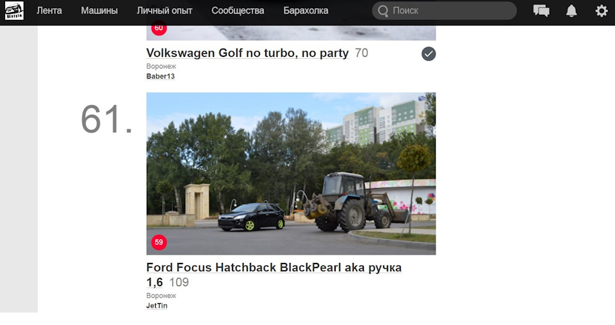The height and width of the screenshot is (325, 615).
Task: Go to the Лента menu item
Action: (x=49, y=11)
